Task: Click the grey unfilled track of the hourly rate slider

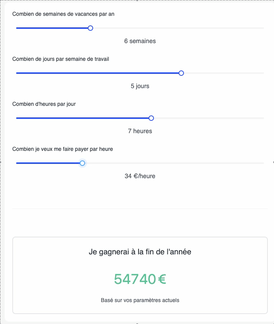Action: [x=173, y=163]
